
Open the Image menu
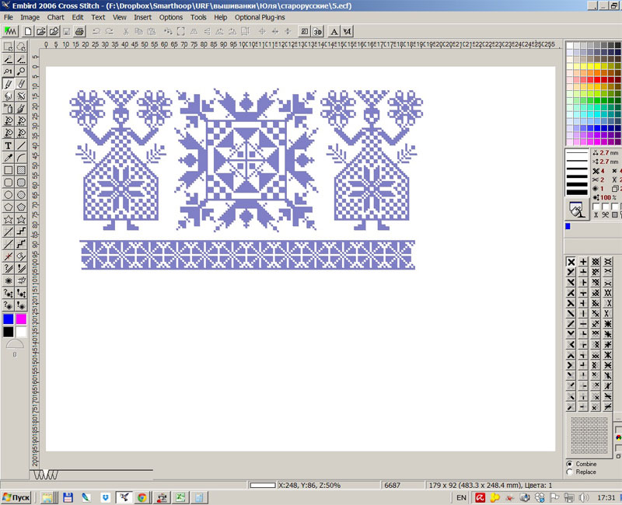click(30, 17)
